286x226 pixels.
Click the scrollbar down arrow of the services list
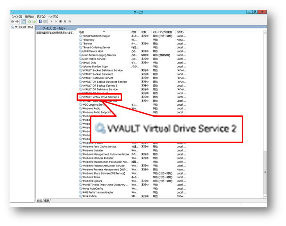point(265,197)
